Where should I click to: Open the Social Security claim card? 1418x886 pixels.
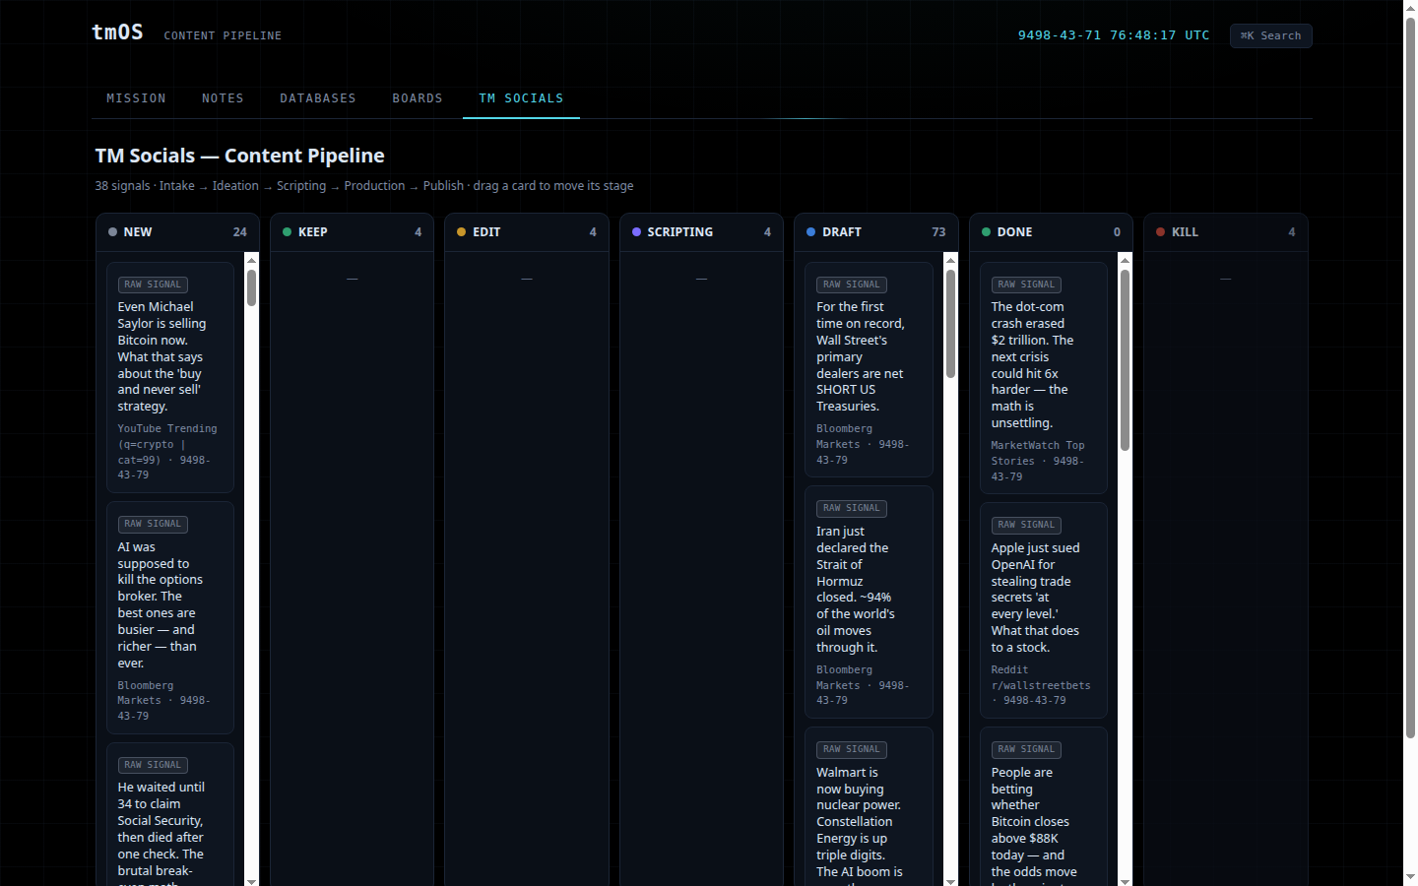tap(170, 814)
